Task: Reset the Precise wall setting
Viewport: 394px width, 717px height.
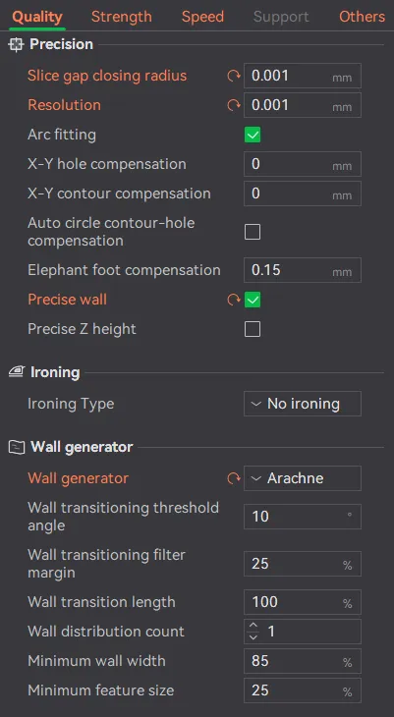Action: point(234,300)
